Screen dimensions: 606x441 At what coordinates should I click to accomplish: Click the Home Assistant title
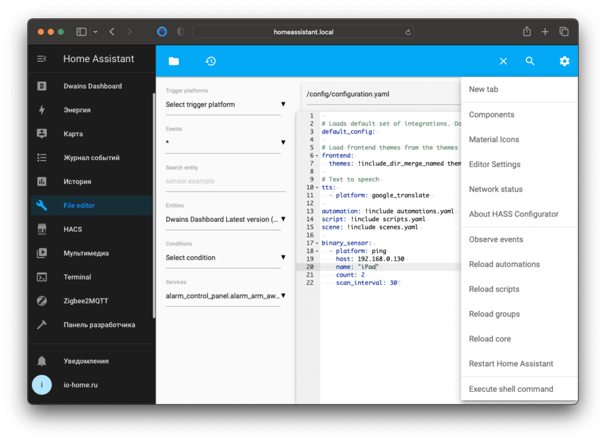click(99, 59)
